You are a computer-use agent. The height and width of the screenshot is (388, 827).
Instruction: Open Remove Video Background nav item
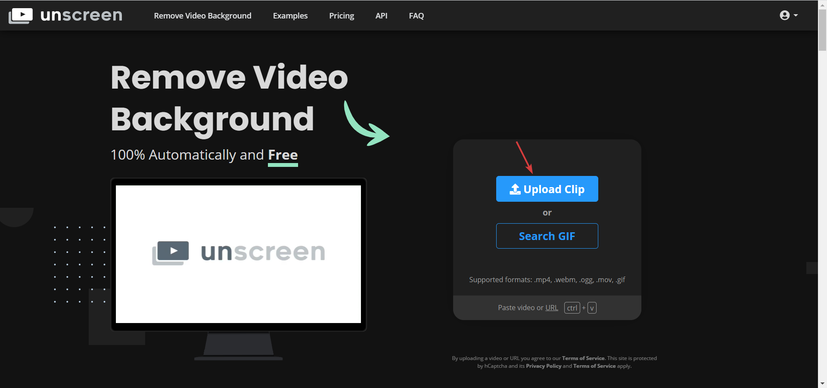click(x=202, y=15)
